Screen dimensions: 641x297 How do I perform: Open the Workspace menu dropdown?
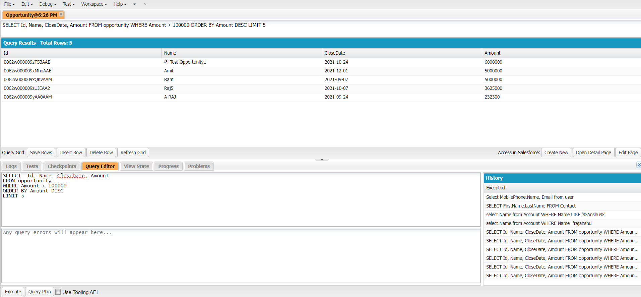94,4
